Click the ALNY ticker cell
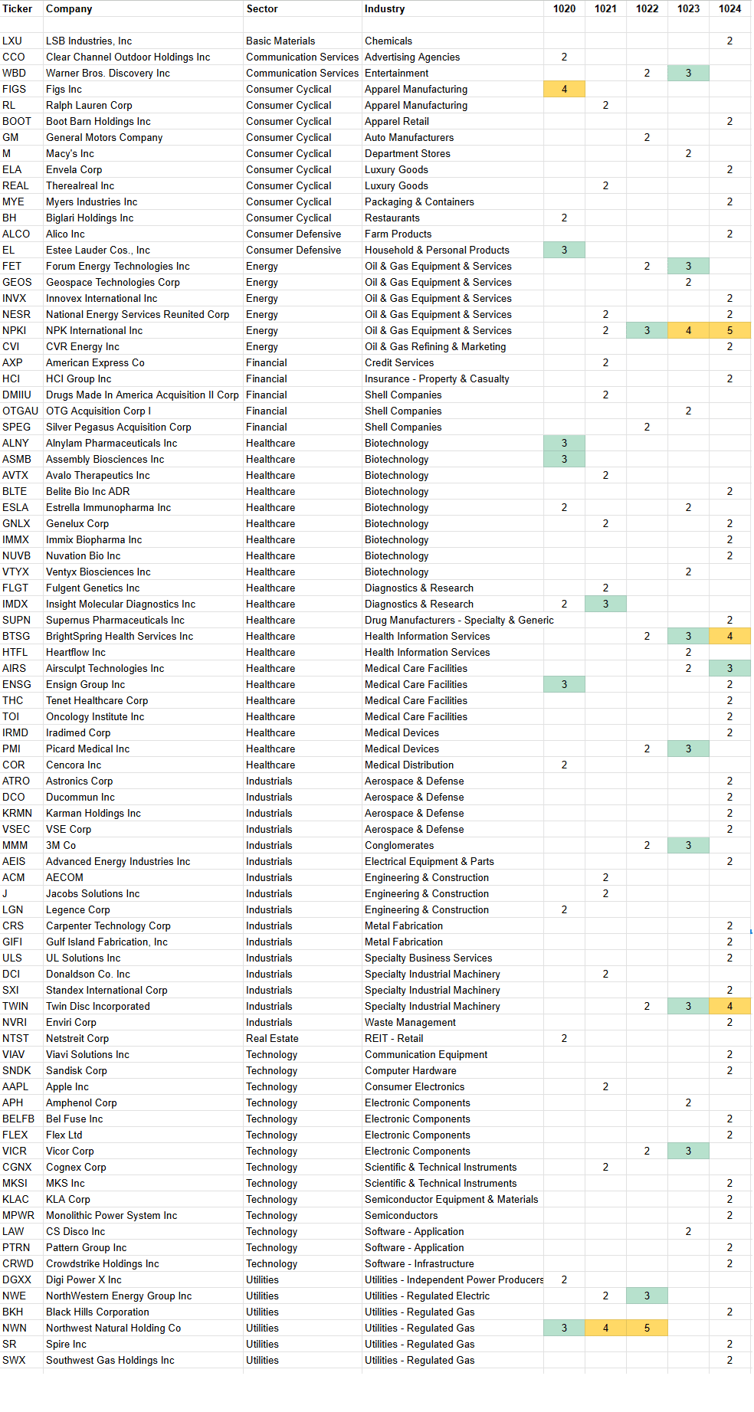The width and height of the screenshot is (754, 1412). pos(21,443)
